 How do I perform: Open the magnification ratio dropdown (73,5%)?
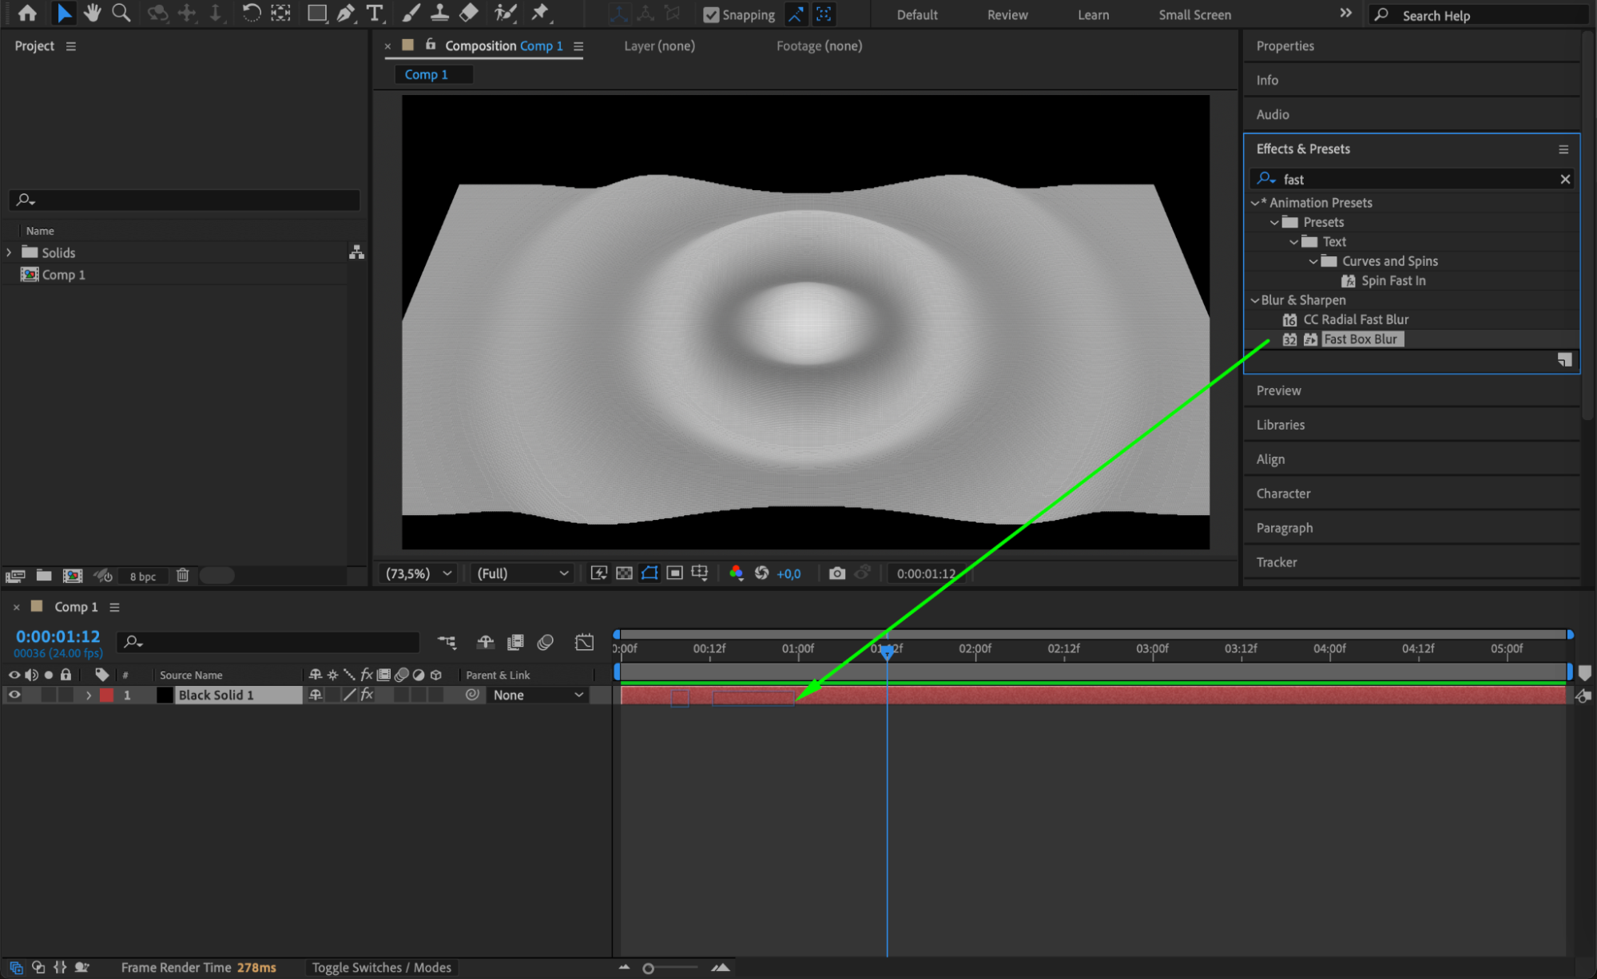419,573
